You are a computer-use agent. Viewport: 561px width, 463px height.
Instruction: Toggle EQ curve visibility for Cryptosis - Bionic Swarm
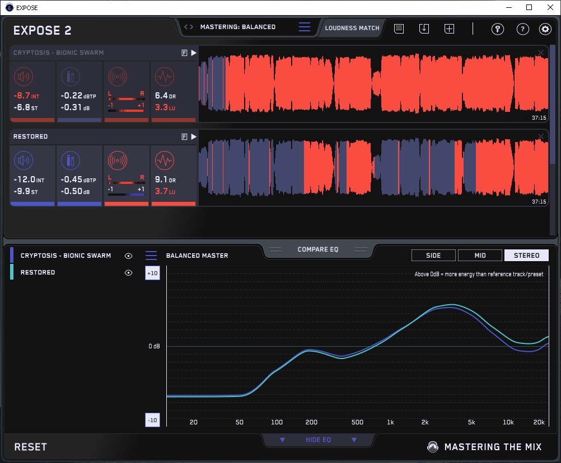pyautogui.click(x=129, y=256)
